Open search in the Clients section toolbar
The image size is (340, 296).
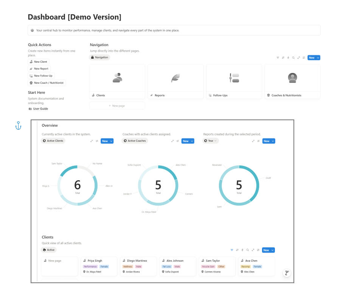247,250
